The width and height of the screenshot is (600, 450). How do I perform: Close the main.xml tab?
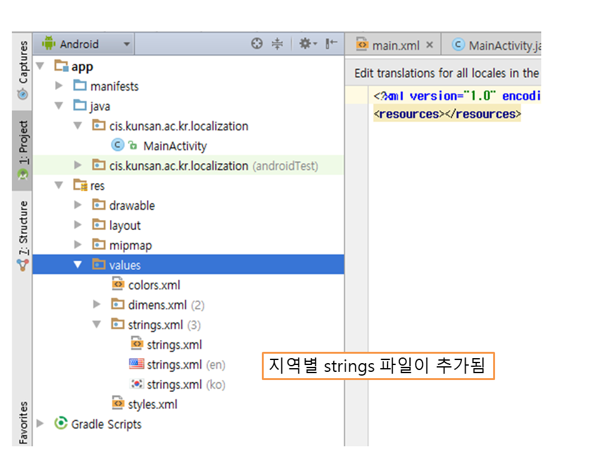point(429,45)
